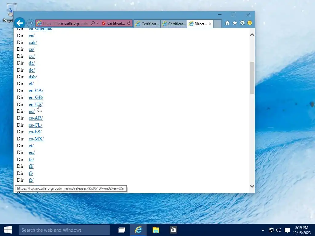Open the cy/ directory link

[x=32, y=57]
